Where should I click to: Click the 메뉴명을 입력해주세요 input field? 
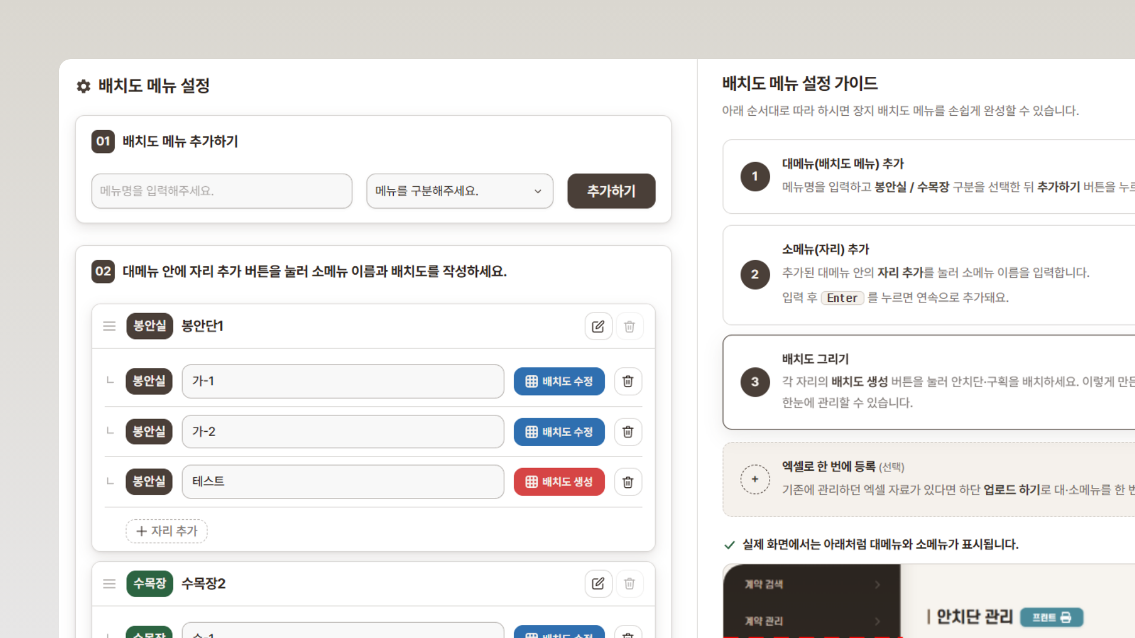(222, 191)
